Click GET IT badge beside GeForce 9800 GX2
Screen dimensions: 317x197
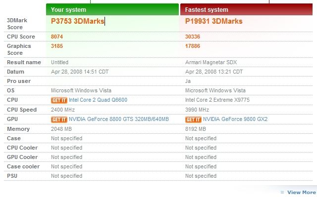193,119
